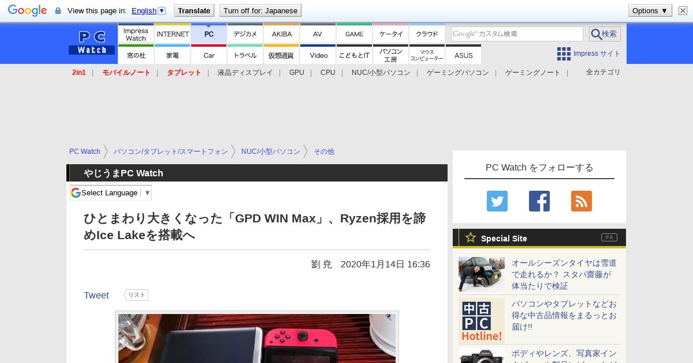Open the Impress Watch tab
693x363 pixels.
pyautogui.click(x=136, y=34)
